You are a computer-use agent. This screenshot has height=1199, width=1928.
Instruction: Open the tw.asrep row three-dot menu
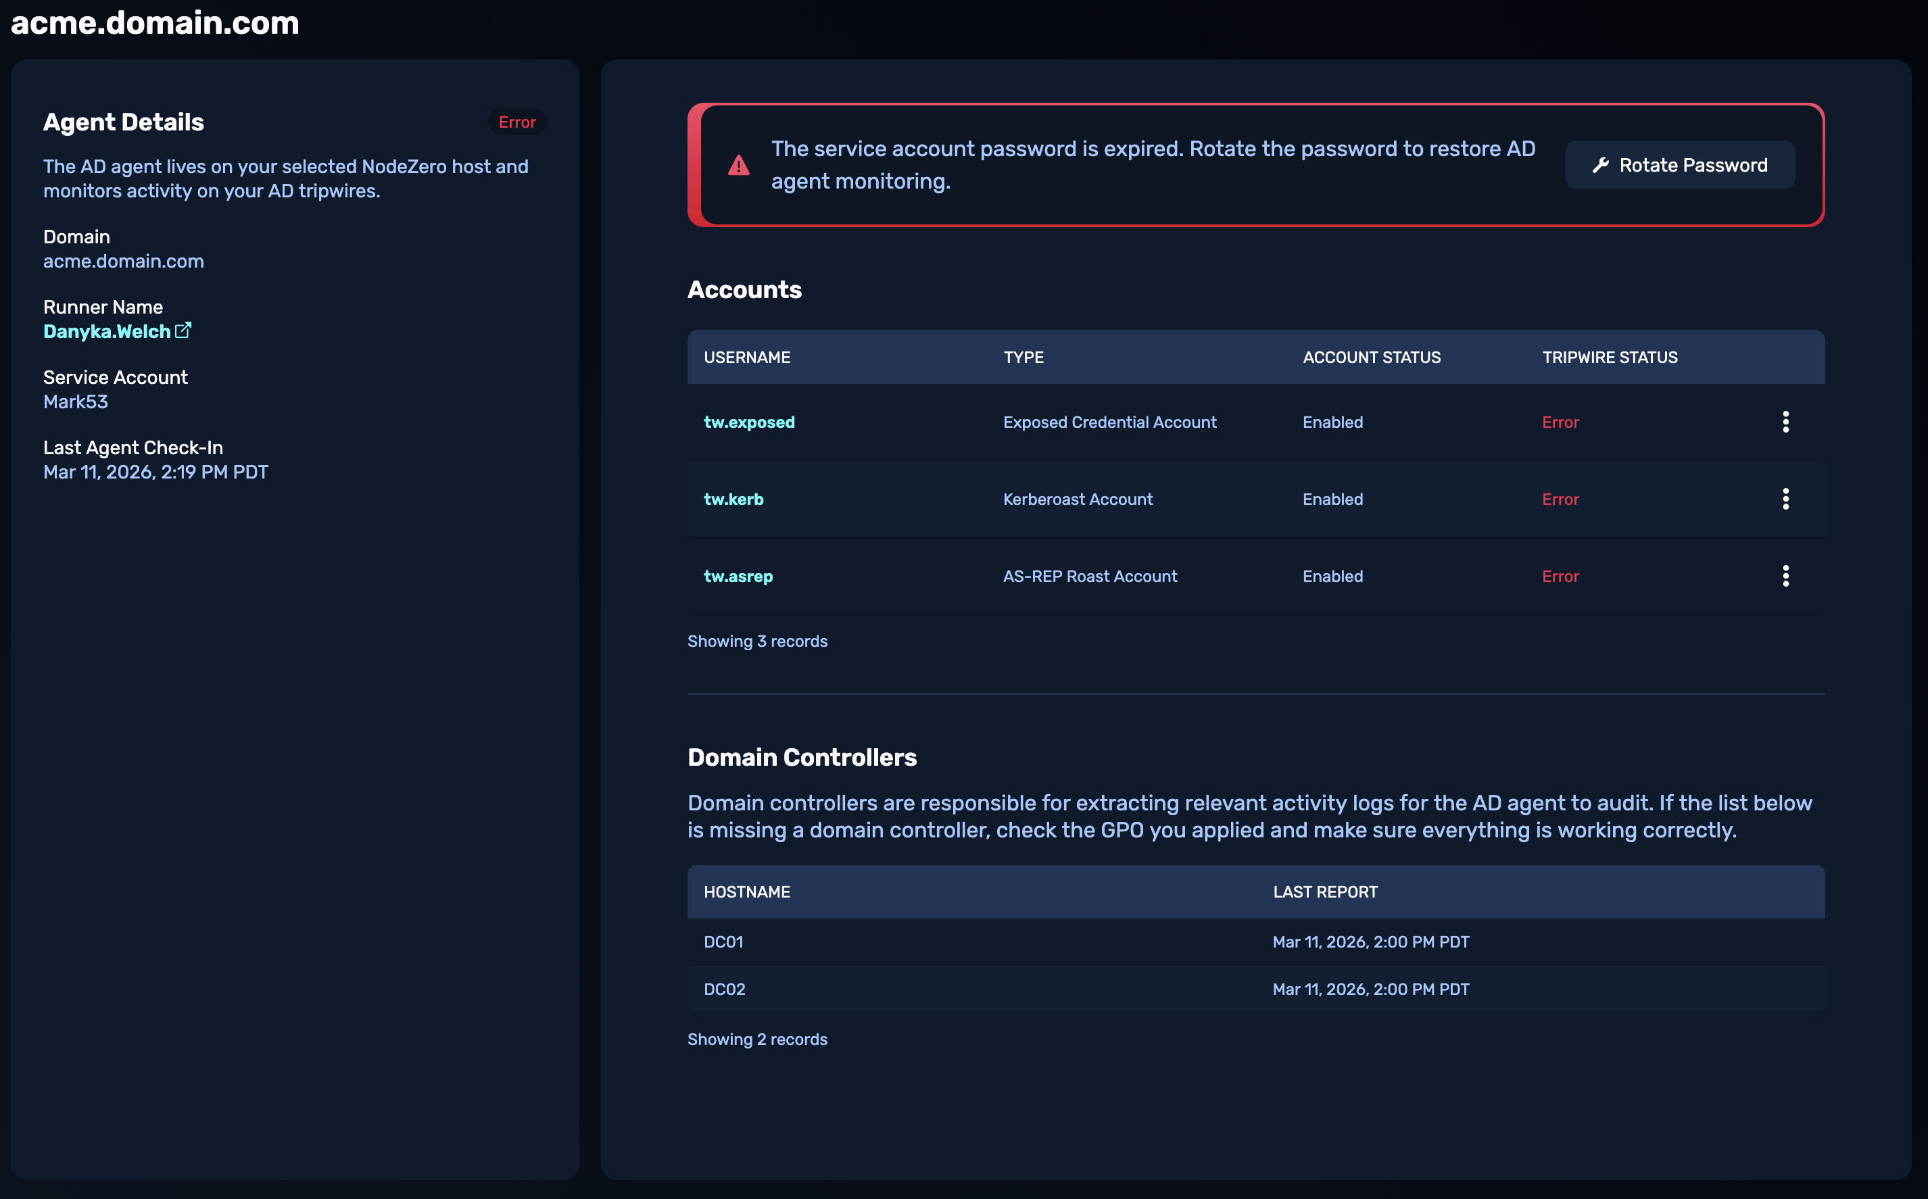pyautogui.click(x=1785, y=576)
